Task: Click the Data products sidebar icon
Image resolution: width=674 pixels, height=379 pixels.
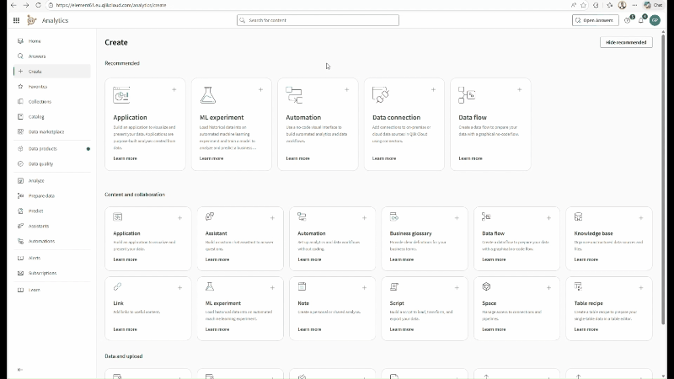Action: point(20,149)
